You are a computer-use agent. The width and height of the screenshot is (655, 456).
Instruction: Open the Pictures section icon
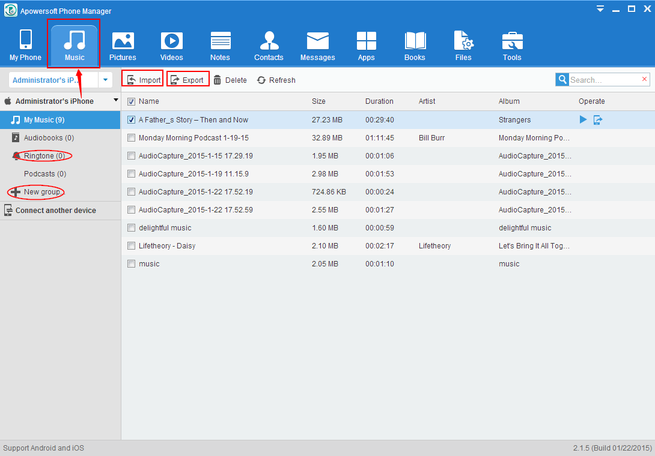(x=123, y=41)
